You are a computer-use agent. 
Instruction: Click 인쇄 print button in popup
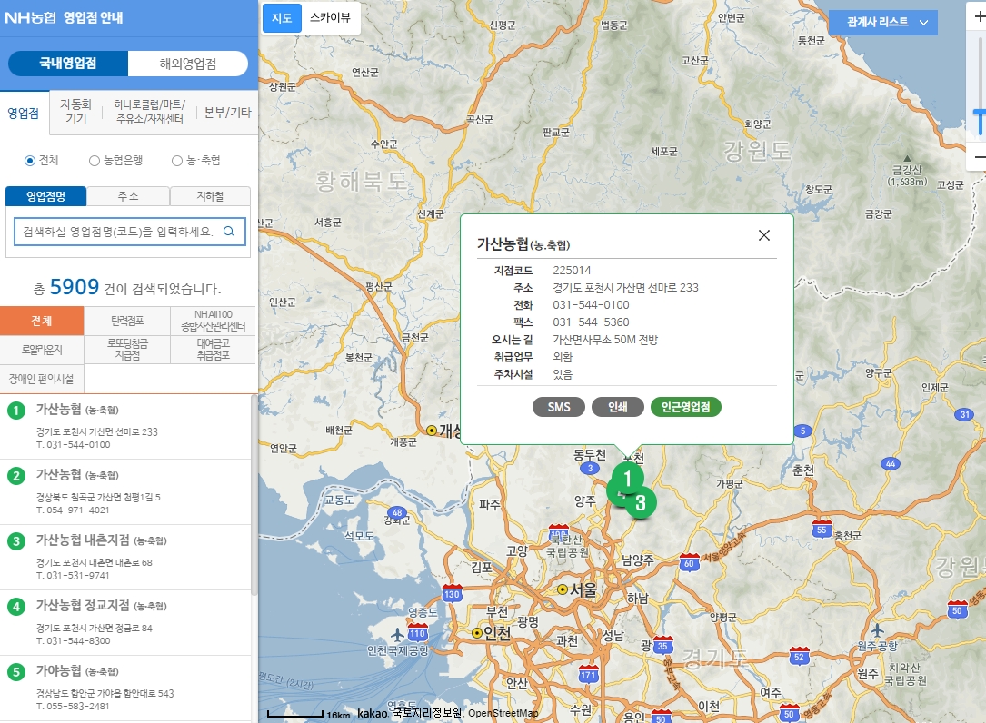pyautogui.click(x=618, y=407)
